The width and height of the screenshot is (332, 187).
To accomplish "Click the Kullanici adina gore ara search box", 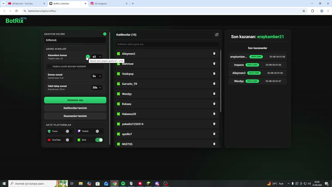I will (x=168, y=44).
